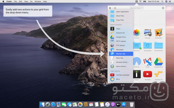
Task: Click the Amazon S3 grid icon
Action: (x=158, y=74)
